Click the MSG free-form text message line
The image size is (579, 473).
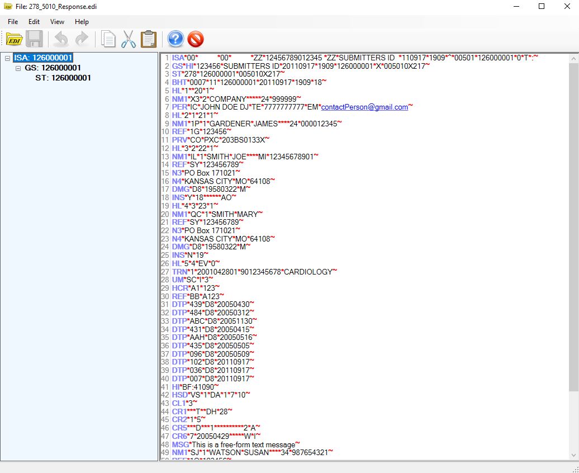pyautogui.click(x=236, y=444)
